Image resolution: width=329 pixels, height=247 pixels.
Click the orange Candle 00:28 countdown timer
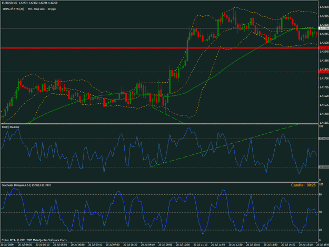click(x=303, y=185)
